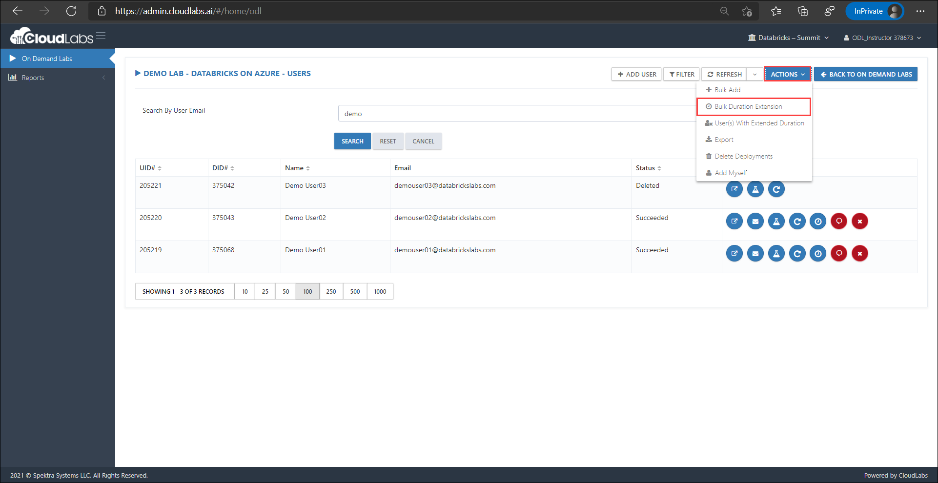Toggle the hamburger sidebar menu icon
Viewport: 938px width, 483px height.
click(101, 35)
